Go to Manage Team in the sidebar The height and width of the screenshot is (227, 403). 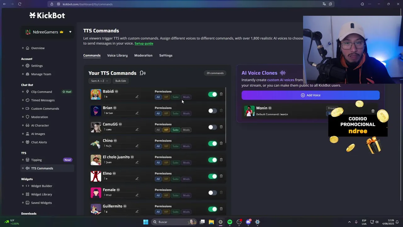click(41, 74)
